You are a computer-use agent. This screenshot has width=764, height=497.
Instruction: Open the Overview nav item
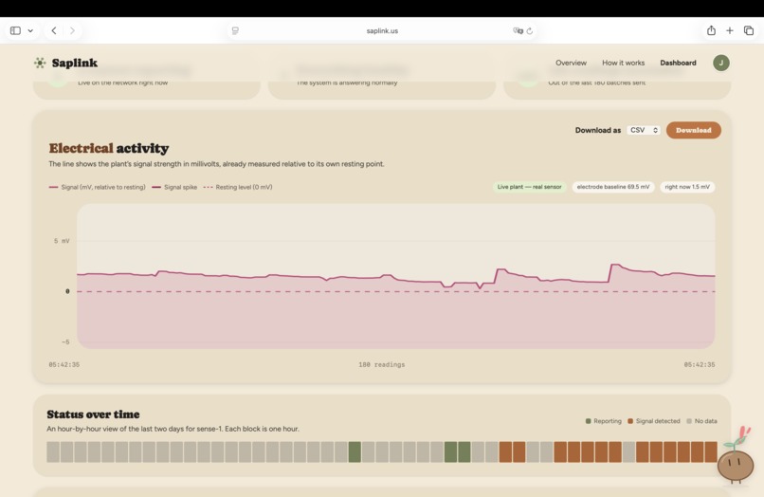pyautogui.click(x=571, y=63)
